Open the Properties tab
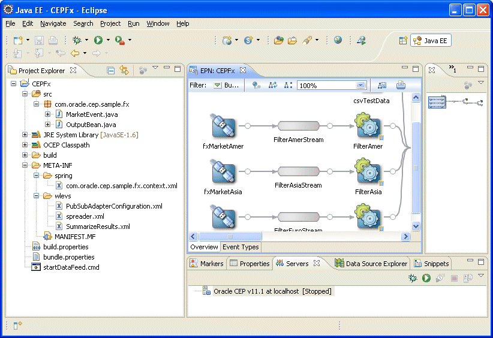The width and height of the screenshot is (493, 338). tap(249, 264)
